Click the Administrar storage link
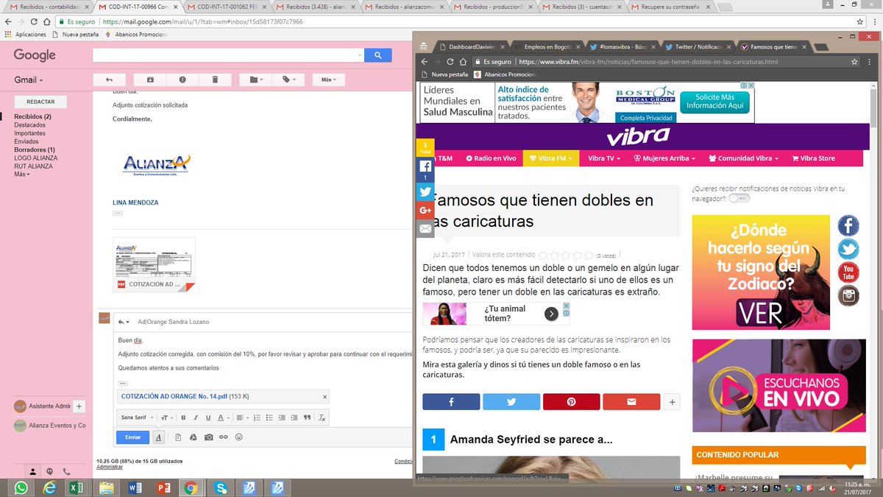883x497 pixels. [110, 467]
